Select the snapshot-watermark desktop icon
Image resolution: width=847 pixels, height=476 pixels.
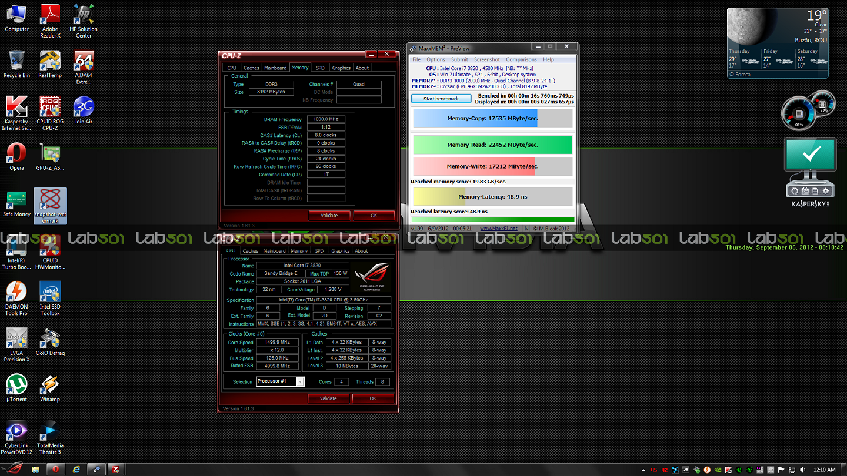click(50, 206)
